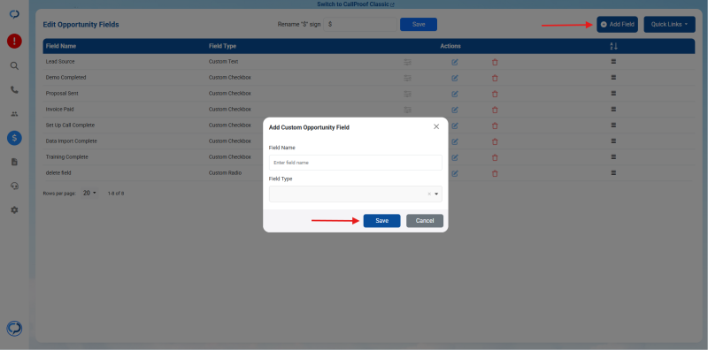Click the Rename $ sign input field
Viewport: 708px width, 350px height.
point(360,25)
